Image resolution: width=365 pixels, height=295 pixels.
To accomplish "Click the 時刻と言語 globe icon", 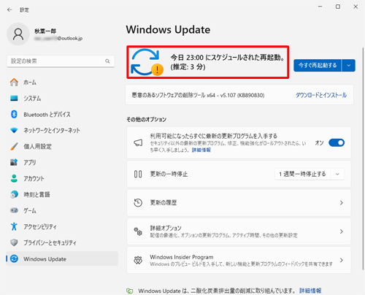I will [14, 194].
